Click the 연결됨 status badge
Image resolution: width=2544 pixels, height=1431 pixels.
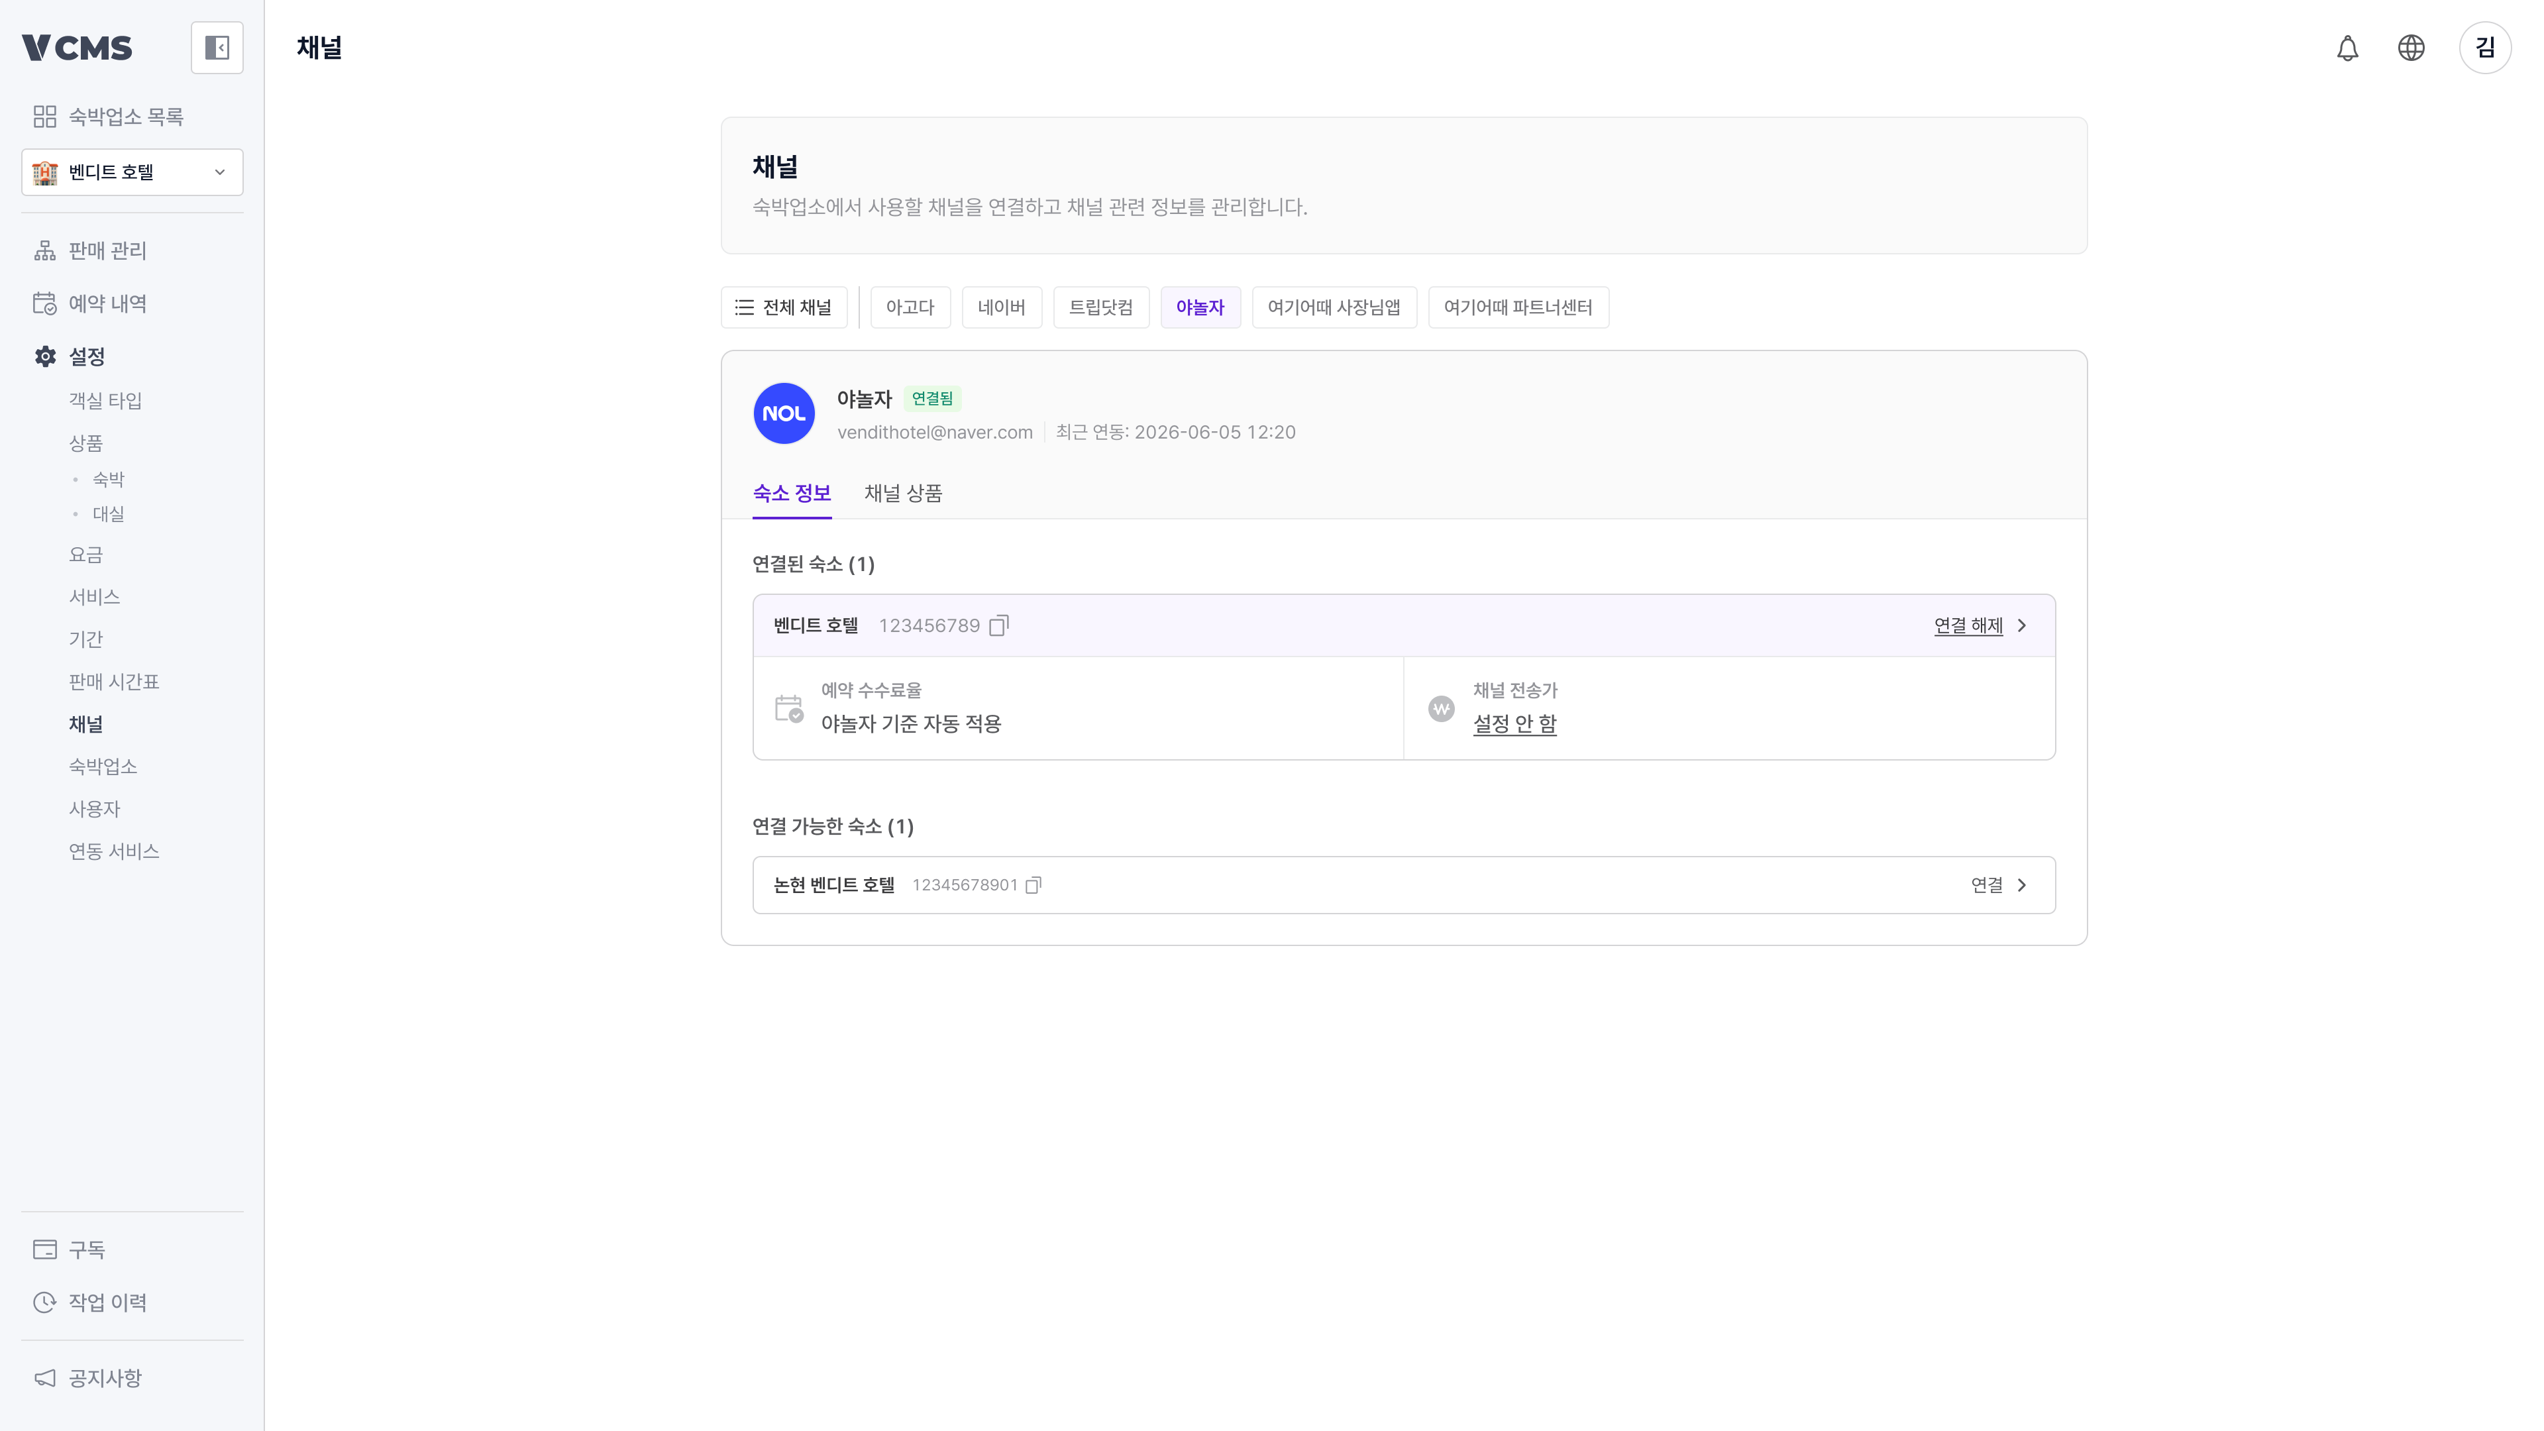pyautogui.click(x=932, y=399)
